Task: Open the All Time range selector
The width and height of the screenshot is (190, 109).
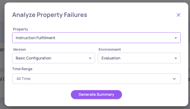Action: [96, 79]
